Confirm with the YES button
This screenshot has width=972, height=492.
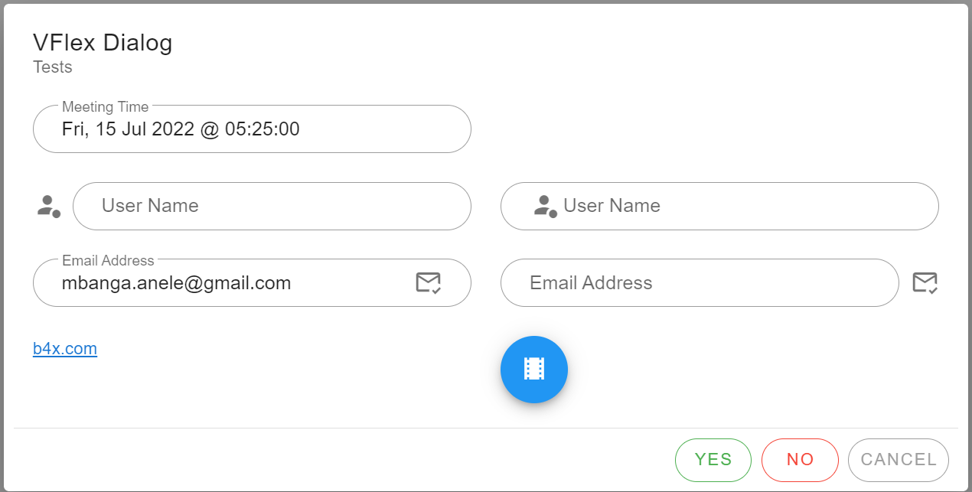point(713,460)
